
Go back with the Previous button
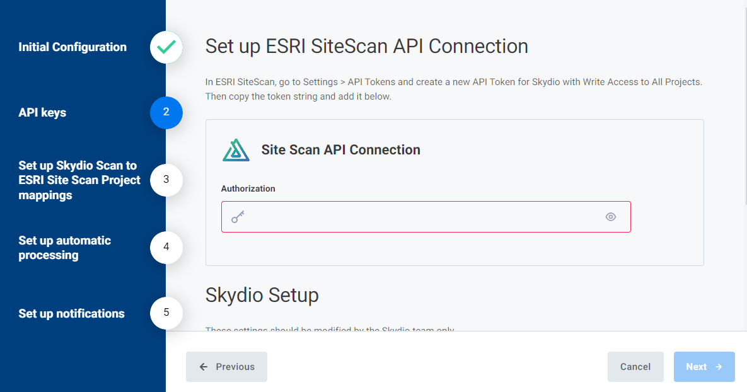point(226,367)
